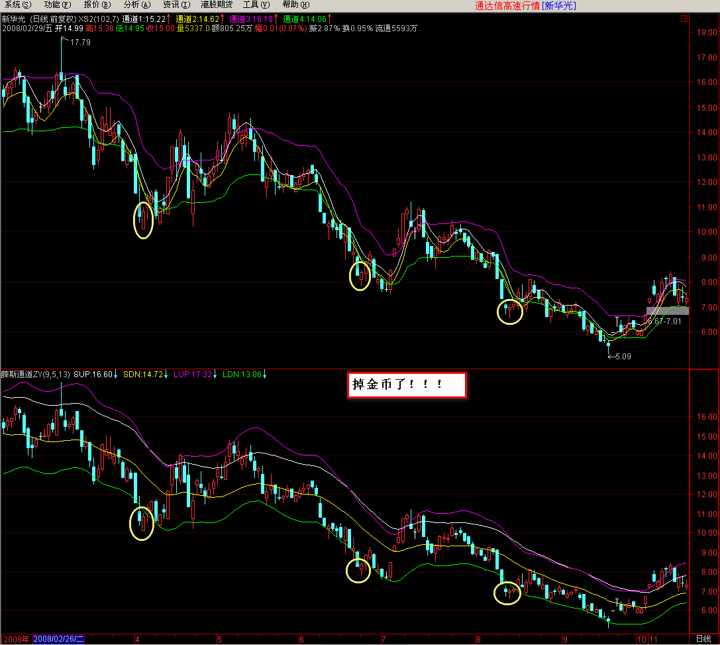This screenshot has height=645, width=720.
Task: Open the 分析(A) menu
Action: [137, 5]
